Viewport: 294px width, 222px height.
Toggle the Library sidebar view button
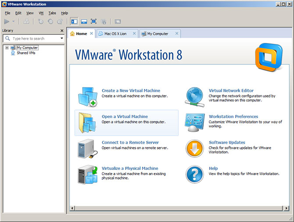coord(74,21)
